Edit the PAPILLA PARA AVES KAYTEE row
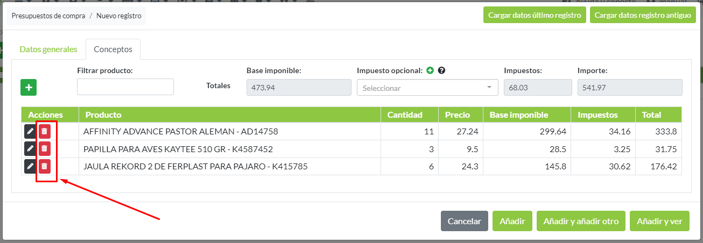This screenshot has height=243, width=703. [30, 149]
